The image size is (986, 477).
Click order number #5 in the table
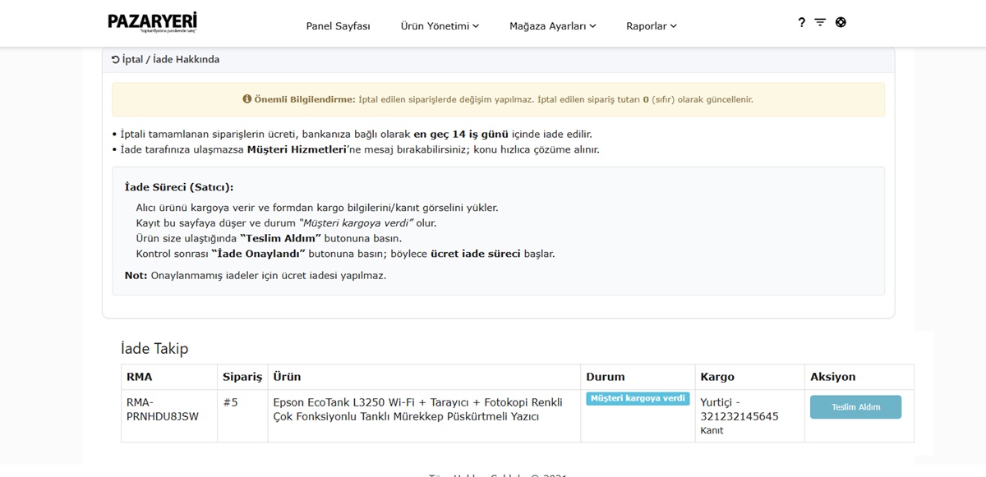point(230,402)
